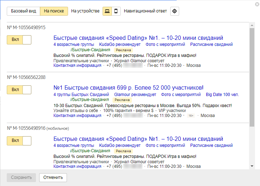The width and height of the screenshot is (260, 186).
Task: Click scrollbar down arrow
Action: (x=252, y=166)
